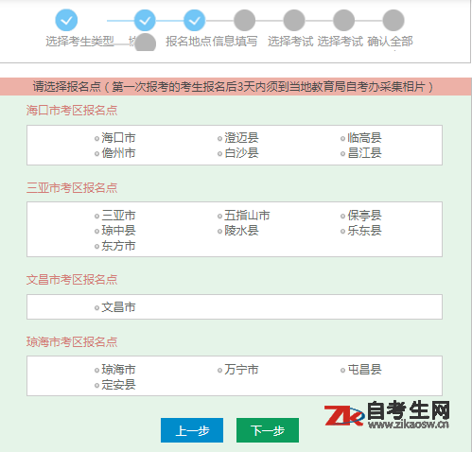This screenshot has height=452, width=472.
Task: Select the 澄迈县 radio option
Action: coord(219,139)
